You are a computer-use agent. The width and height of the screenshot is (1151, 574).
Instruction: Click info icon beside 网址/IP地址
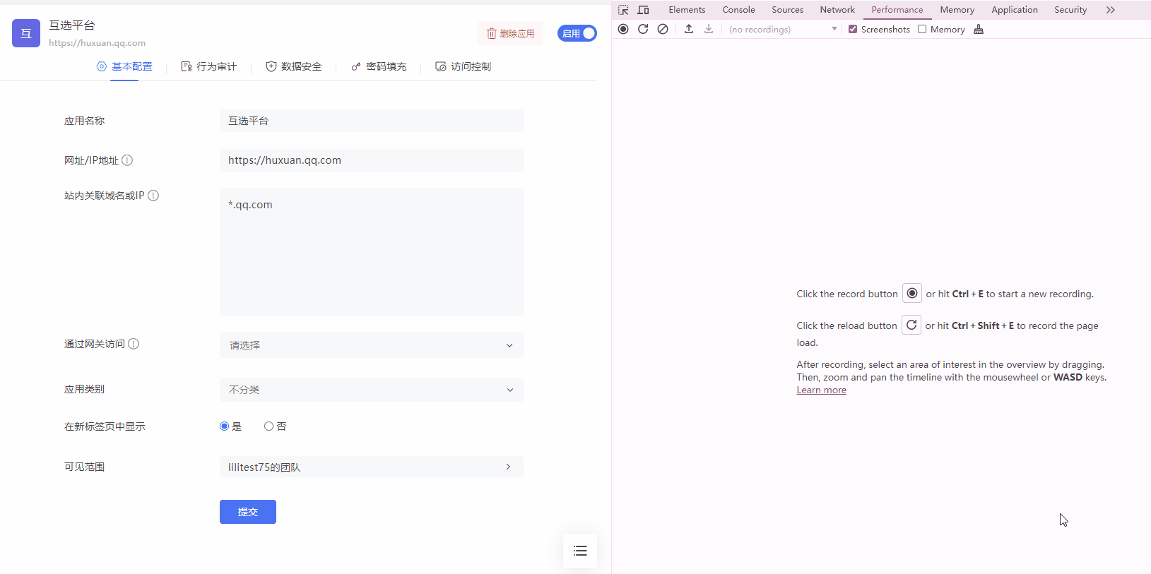tap(127, 160)
